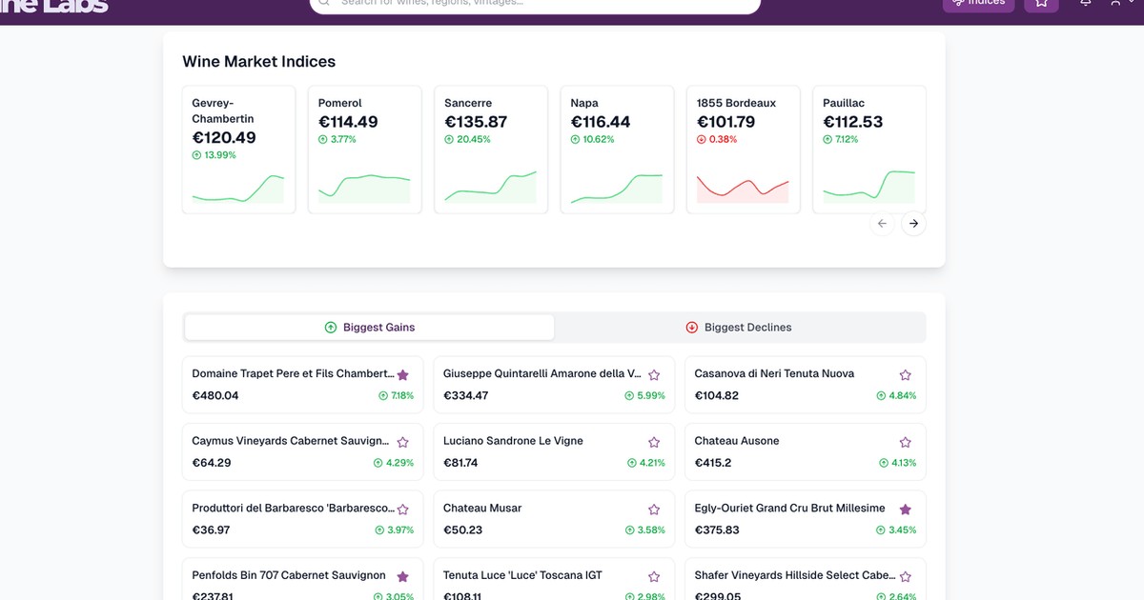Toggle the star on Chateau Musar
1144x600 pixels.
tap(654, 510)
